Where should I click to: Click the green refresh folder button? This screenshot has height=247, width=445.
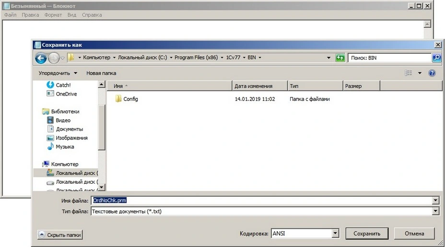pyautogui.click(x=340, y=58)
